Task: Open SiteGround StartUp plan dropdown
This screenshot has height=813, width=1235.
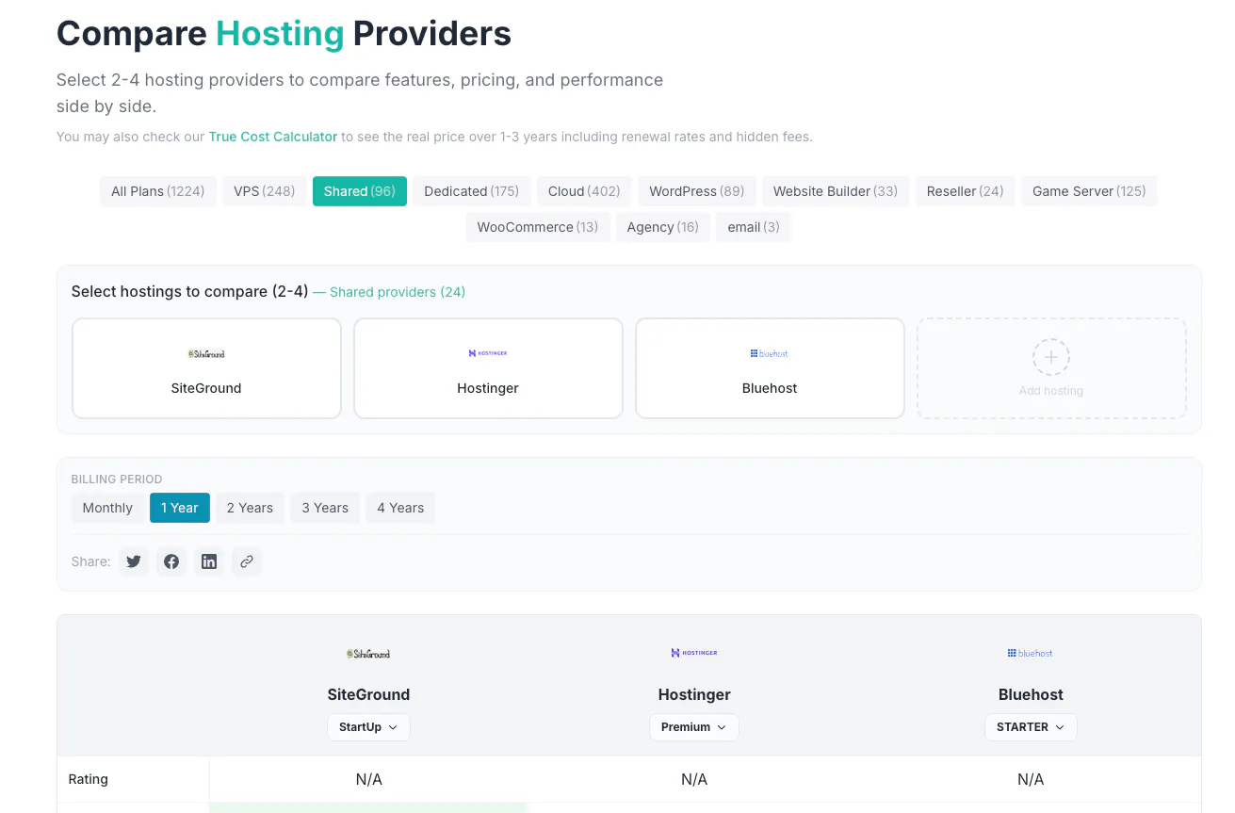Action: tap(368, 727)
